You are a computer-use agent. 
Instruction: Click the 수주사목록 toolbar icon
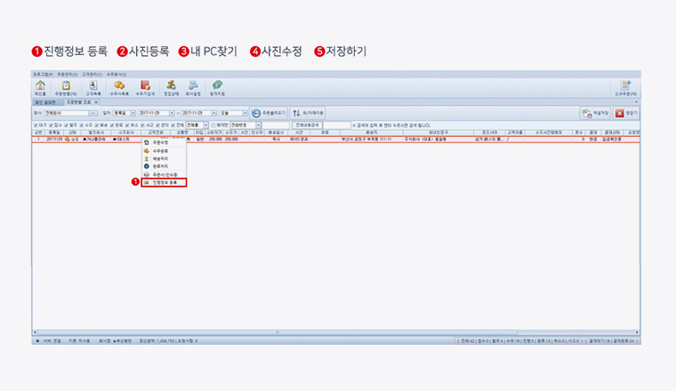tap(119, 86)
